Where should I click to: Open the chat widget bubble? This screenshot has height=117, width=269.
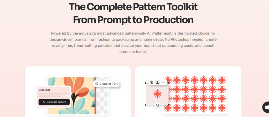(266, 107)
